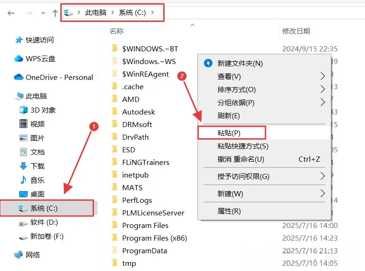Open 文档 in the navigation pane
This screenshot has height=271, width=365.
(x=37, y=152)
